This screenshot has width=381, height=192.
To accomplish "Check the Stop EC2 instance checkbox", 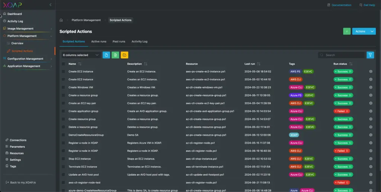I will 63,159.
